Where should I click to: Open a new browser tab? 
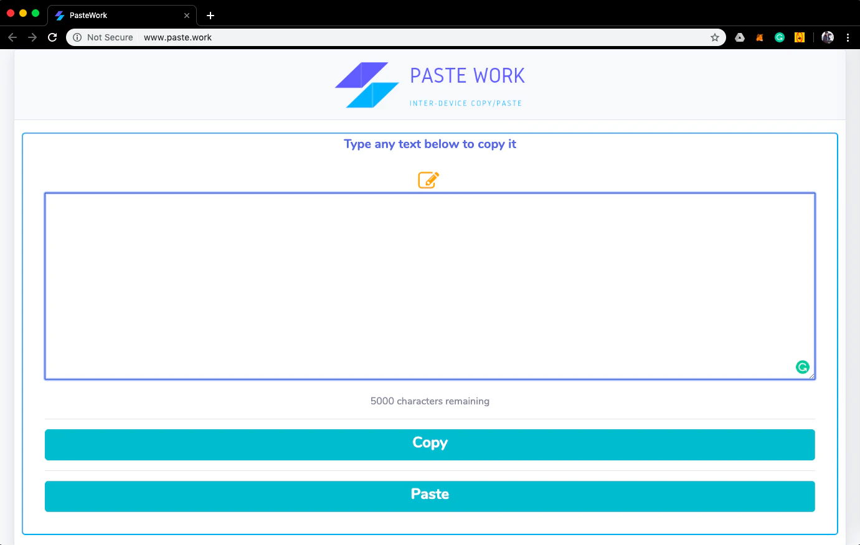tap(210, 15)
